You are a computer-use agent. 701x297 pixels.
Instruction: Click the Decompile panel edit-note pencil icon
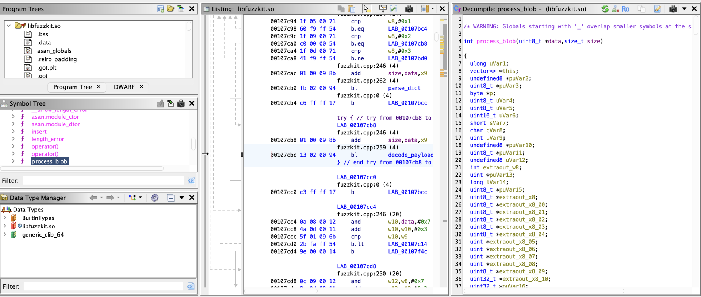[x=657, y=9]
